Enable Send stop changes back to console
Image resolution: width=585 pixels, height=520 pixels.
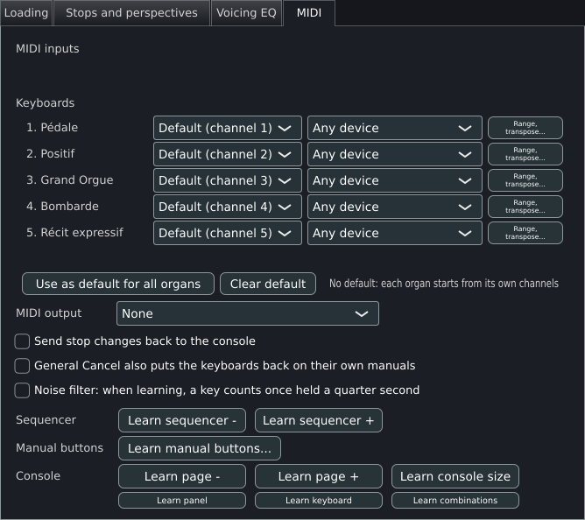click(22, 341)
